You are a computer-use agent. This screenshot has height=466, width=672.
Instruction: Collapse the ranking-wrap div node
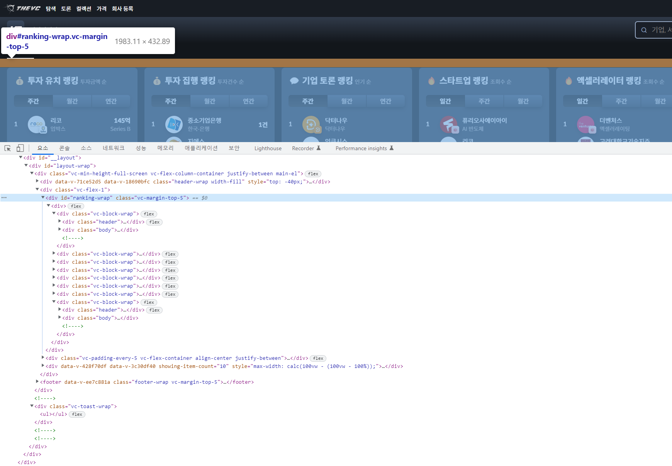tap(43, 198)
